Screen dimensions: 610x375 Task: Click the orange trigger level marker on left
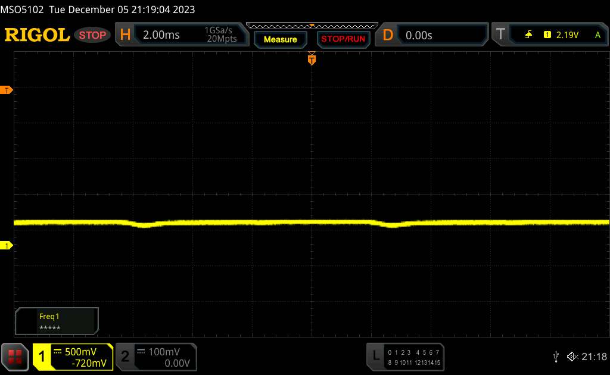(6, 90)
